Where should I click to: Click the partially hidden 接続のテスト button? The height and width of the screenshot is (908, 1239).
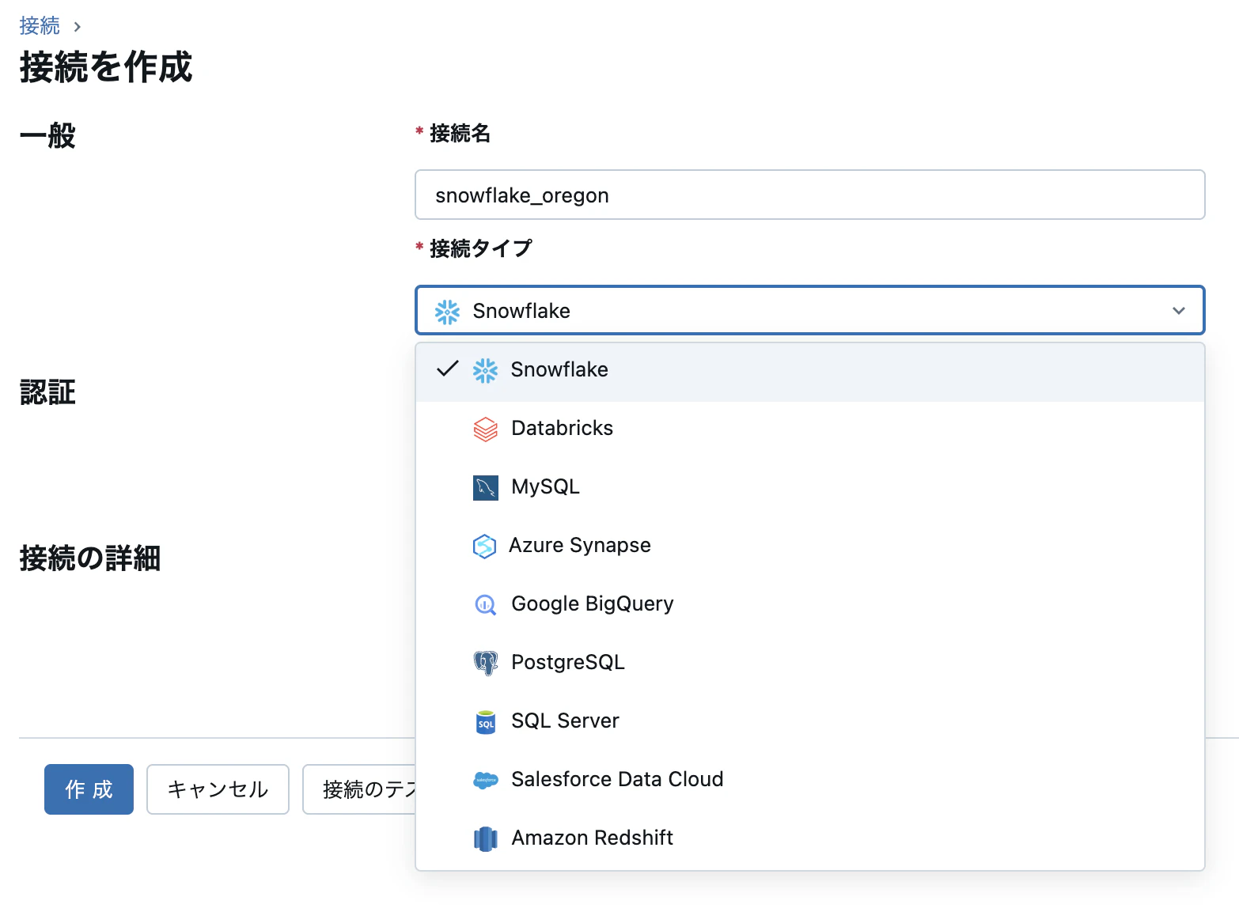pyautogui.click(x=359, y=789)
